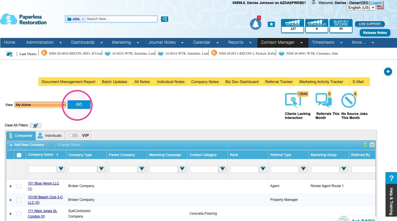Click filter icon for Company Name column
Viewport: 397px width, 221px height.
61,169
